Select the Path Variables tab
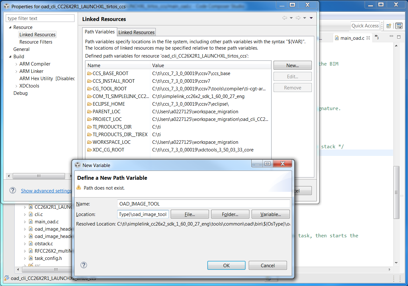 click(x=100, y=32)
